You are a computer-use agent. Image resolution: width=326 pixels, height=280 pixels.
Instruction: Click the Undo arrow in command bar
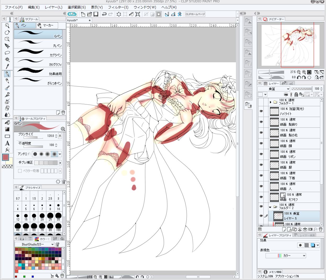point(104,14)
